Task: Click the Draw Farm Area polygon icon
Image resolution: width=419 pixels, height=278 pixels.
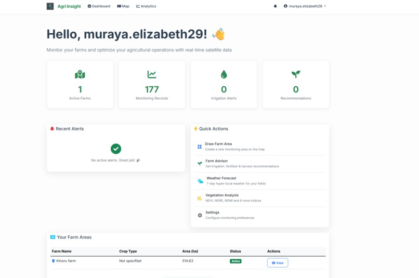Action: coord(200,147)
